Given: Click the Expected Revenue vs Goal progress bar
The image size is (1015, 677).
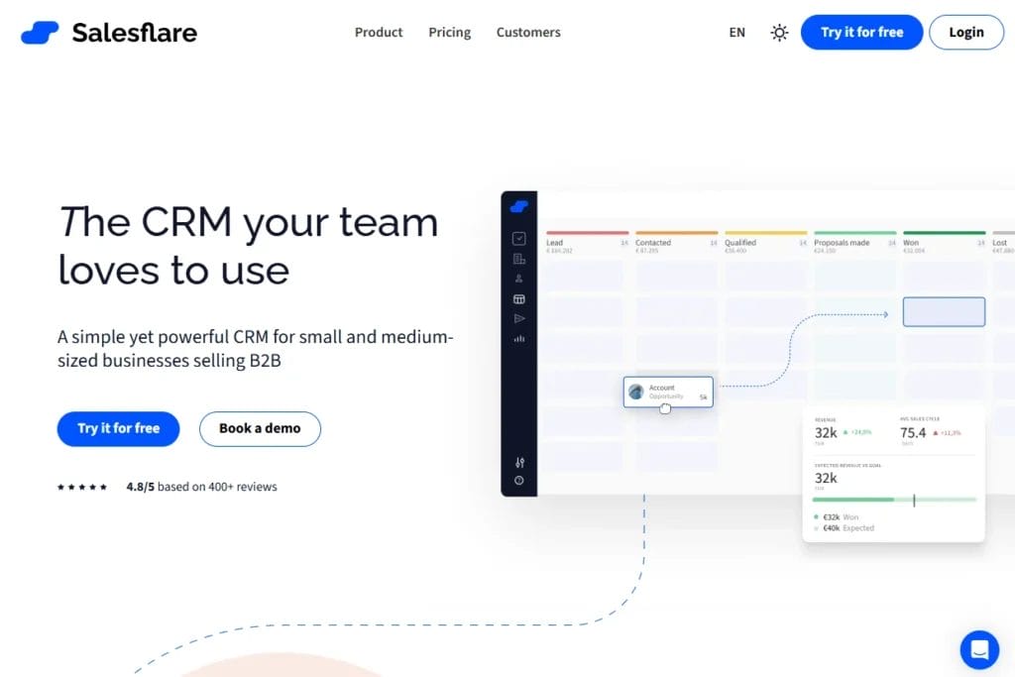Looking at the screenshot, I should tap(892, 501).
